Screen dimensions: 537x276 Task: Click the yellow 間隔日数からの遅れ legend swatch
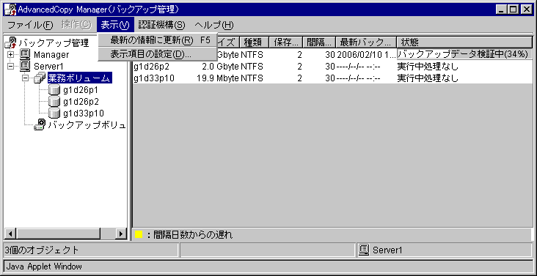click(139, 235)
